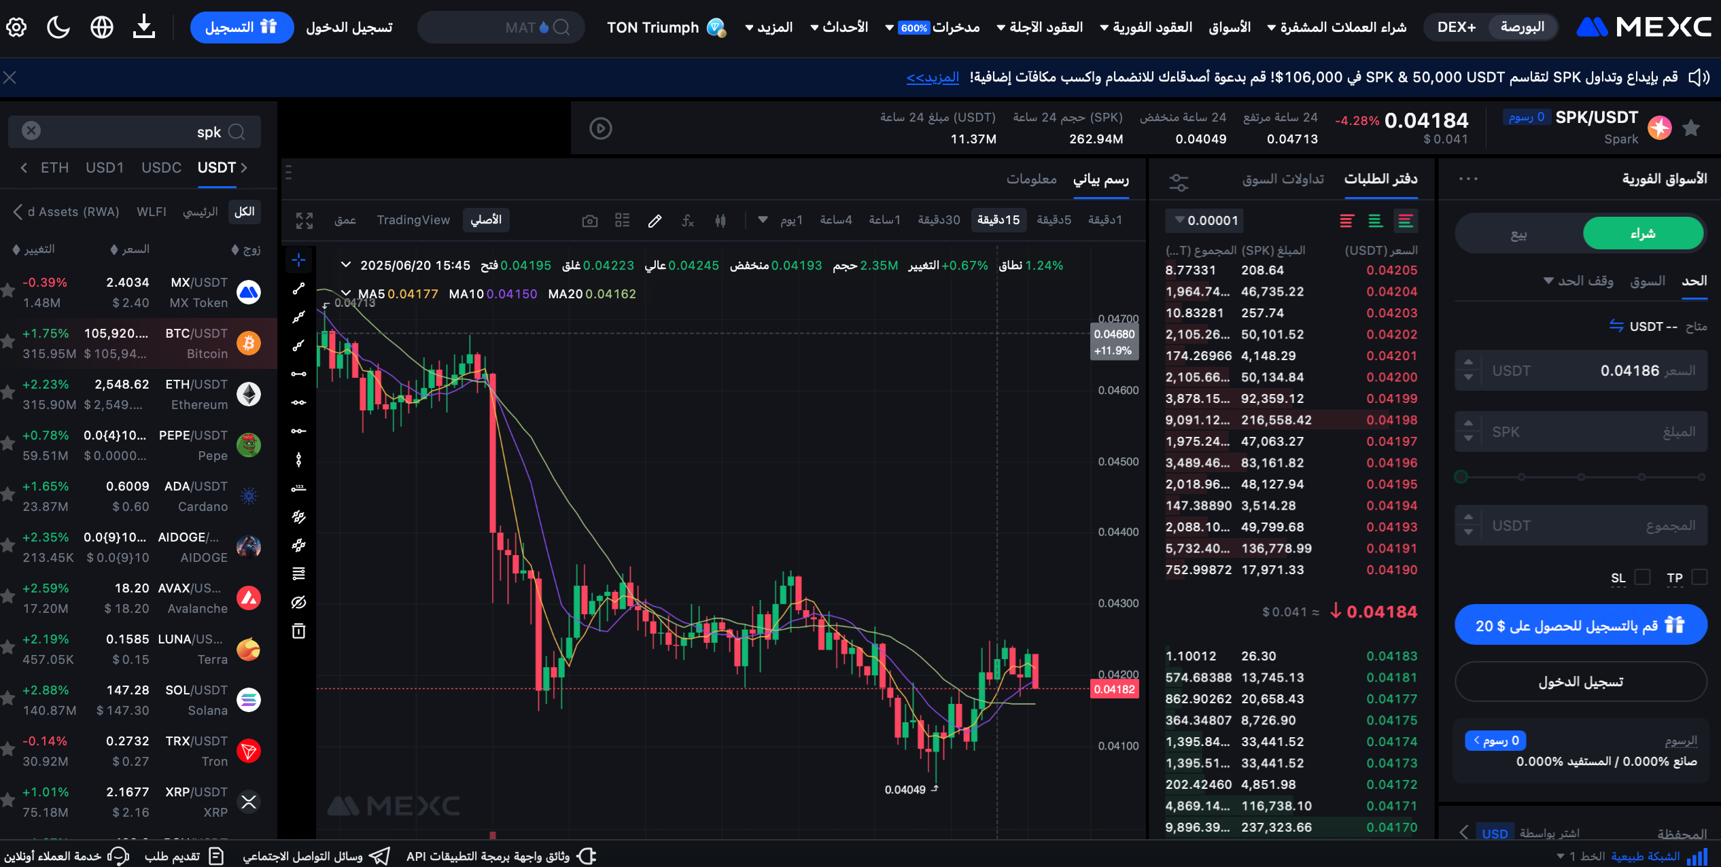Viewport: 1721px width, 867px height.
Task: Switch to DEX+ mode
Action: coord(1457,27)
